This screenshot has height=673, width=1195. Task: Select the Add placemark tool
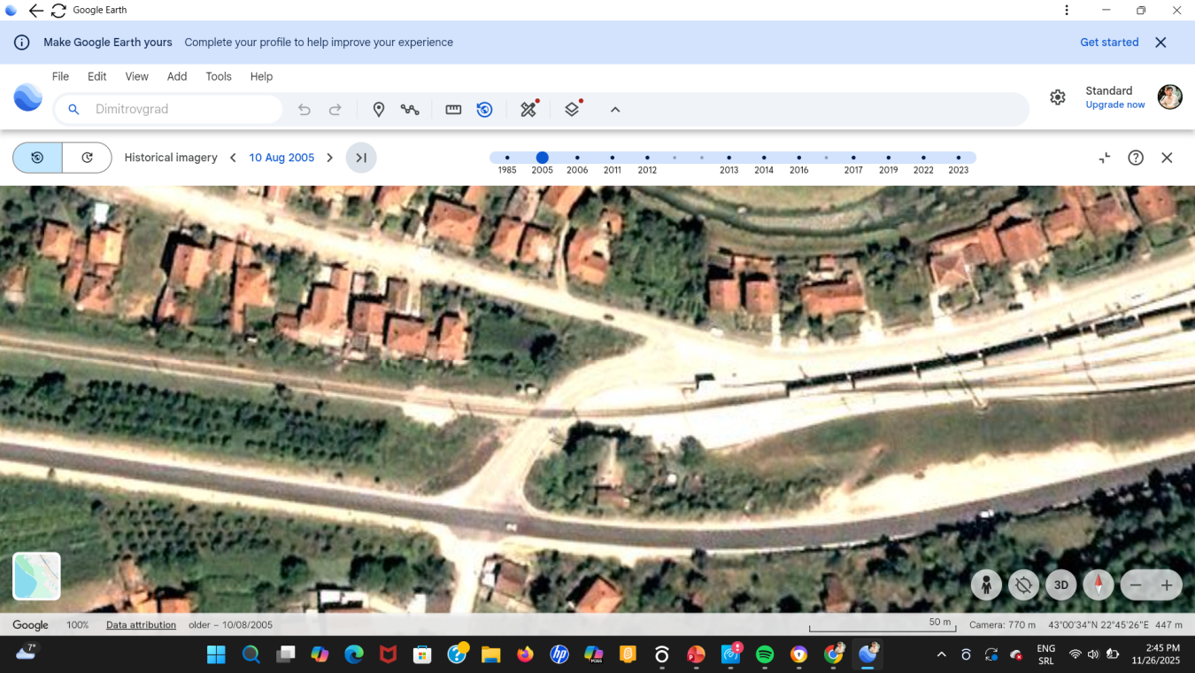pyautogui.click(x=379, y=109)
